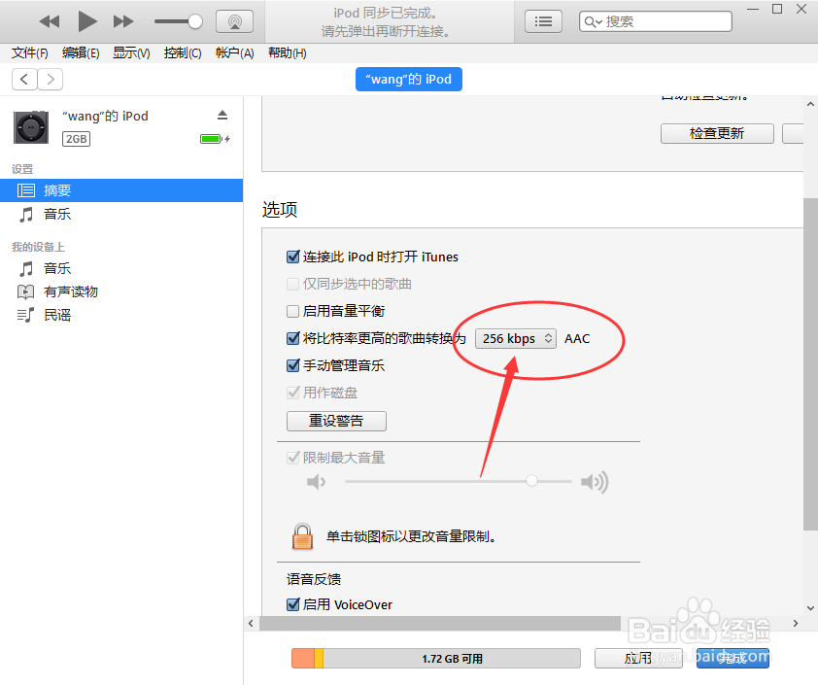
Task: Click the iPod device thumbnail in the sidebar
Action: [30, 126]
